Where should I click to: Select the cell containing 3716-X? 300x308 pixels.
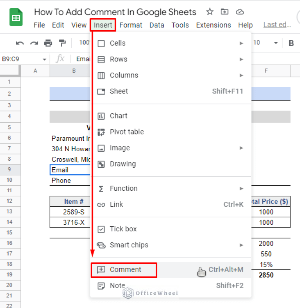pos(70,222)
